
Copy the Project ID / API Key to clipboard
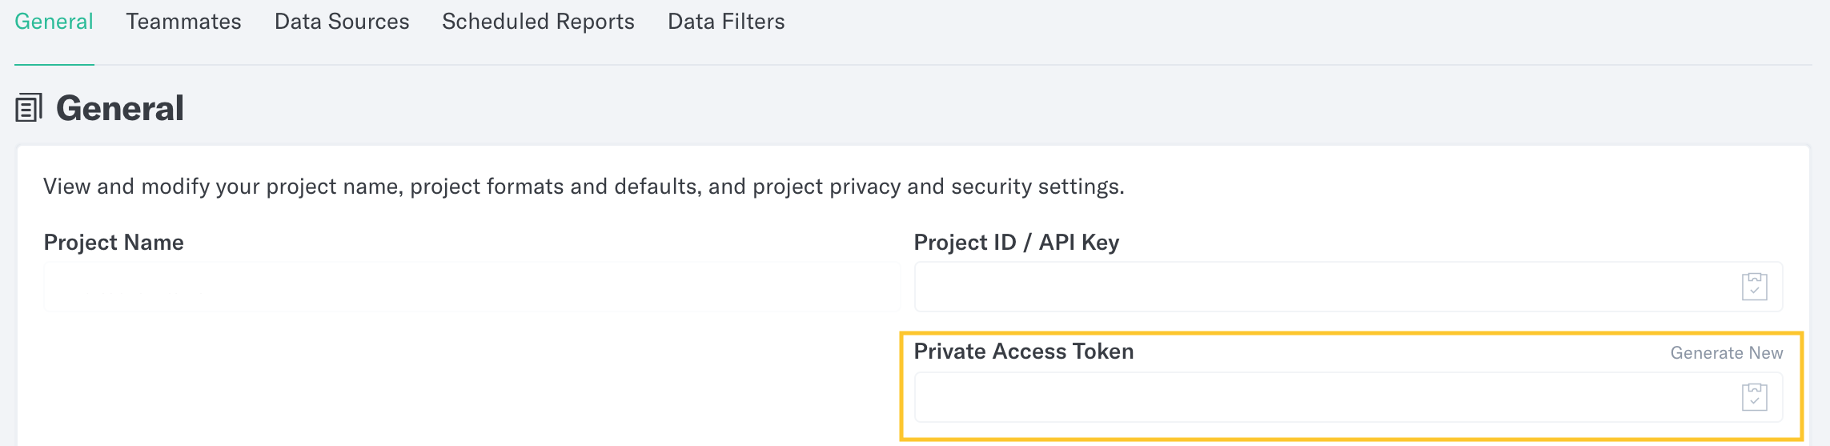pyautogui.click(x=1754, y=287)
